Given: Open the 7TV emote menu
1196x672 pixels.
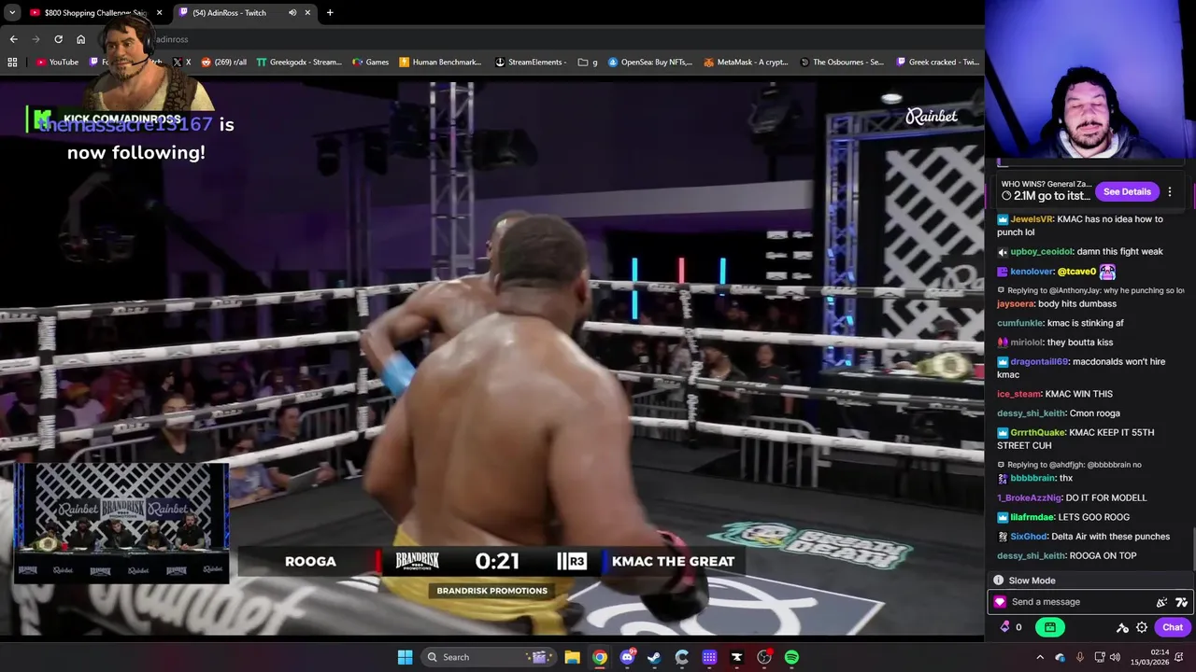Looking at the screenshot, I should pyautogui.click(x=1181, y=602).
